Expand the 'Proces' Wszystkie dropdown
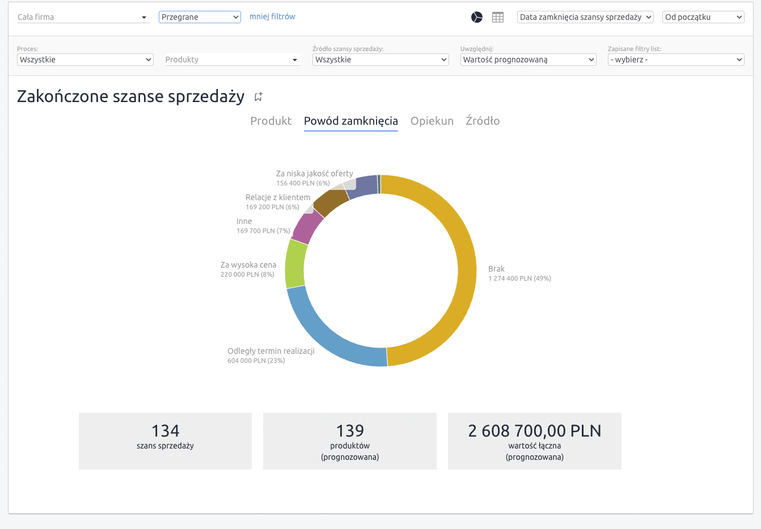 tap(85, 59)
